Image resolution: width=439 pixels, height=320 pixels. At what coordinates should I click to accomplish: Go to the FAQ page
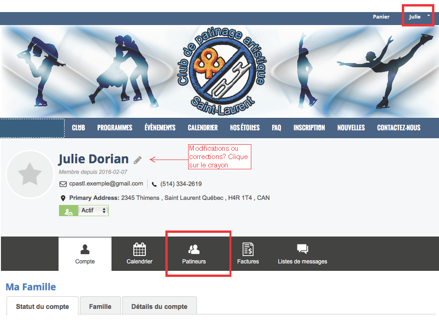[x=276, y=128]
